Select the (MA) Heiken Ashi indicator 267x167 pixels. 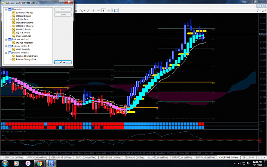[x=23, y=36]
